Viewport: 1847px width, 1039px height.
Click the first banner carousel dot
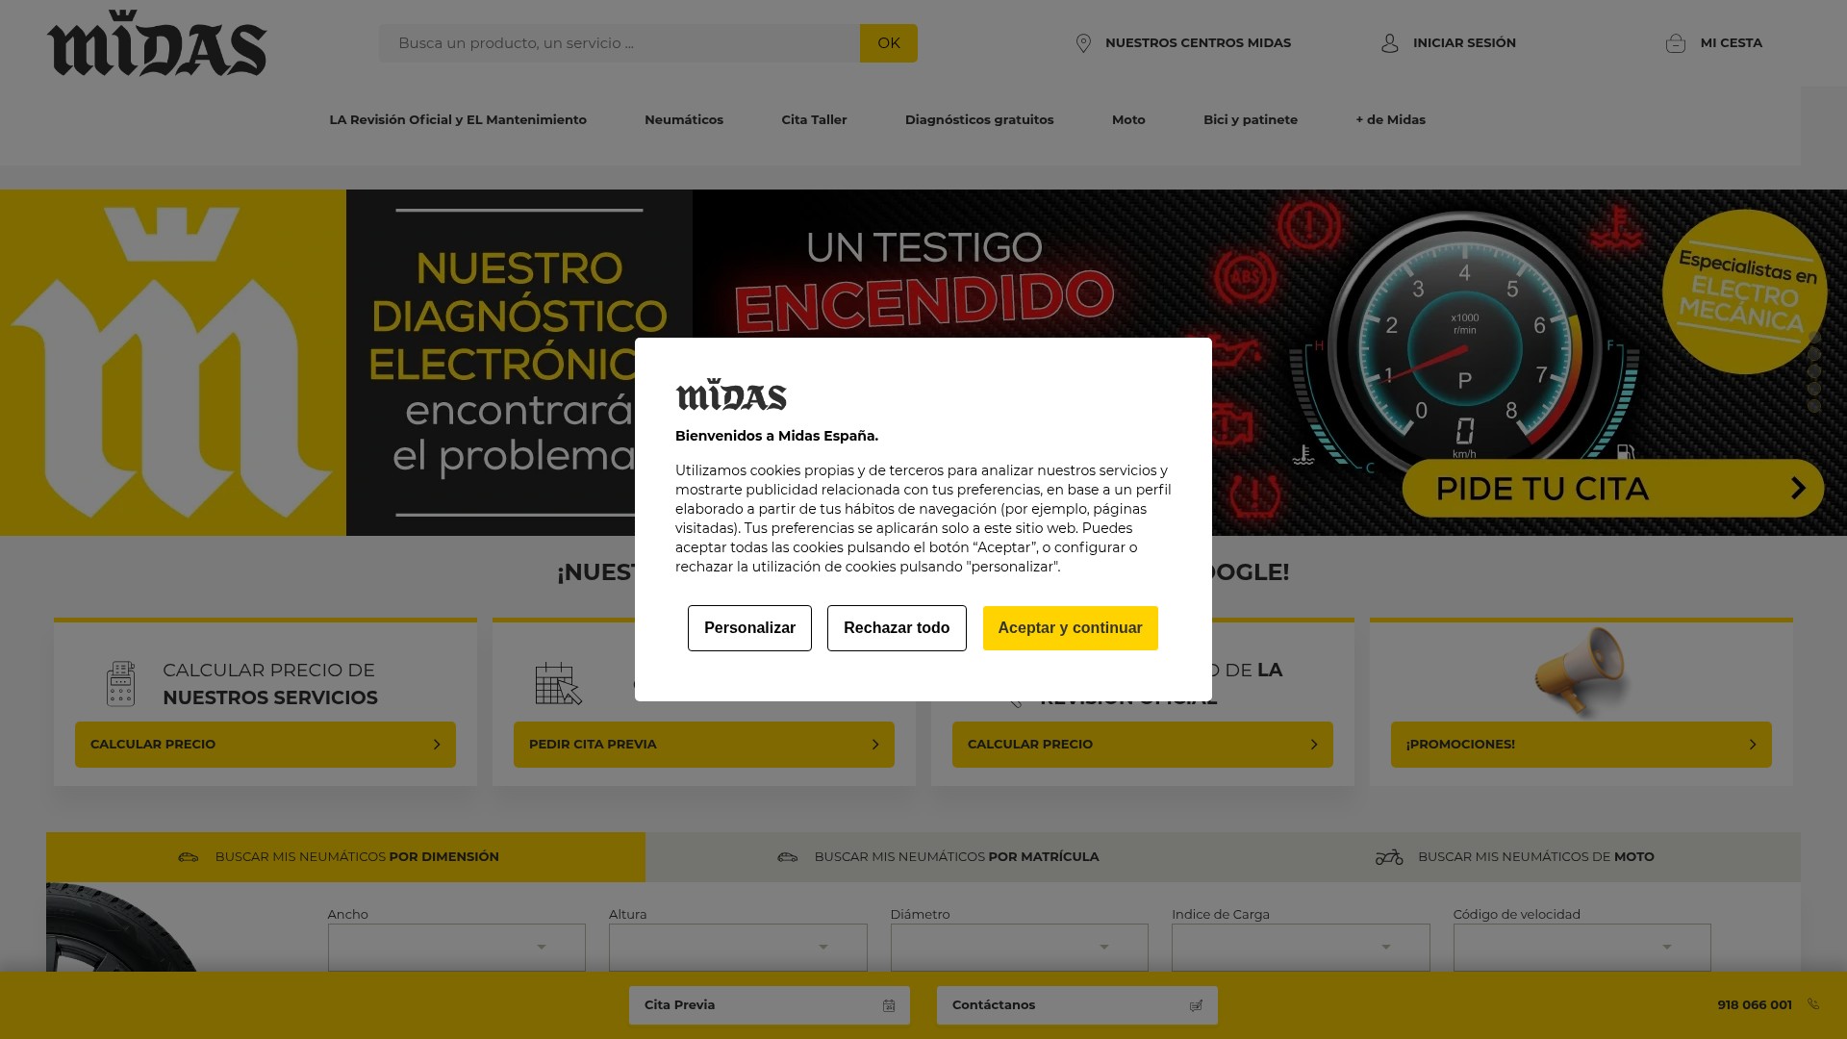click(x=1814, y=338)
